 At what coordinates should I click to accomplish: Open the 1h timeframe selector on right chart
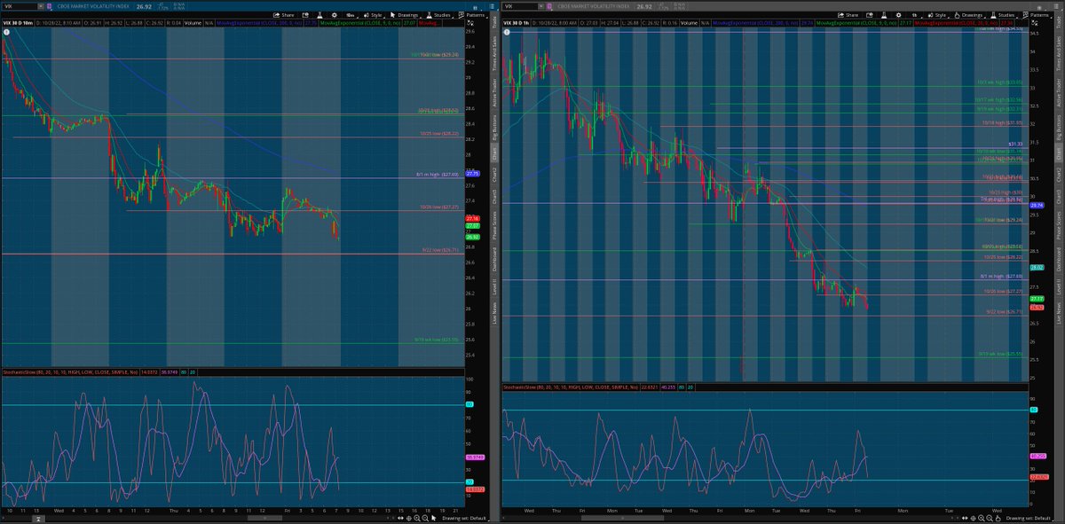pos(914,14)
